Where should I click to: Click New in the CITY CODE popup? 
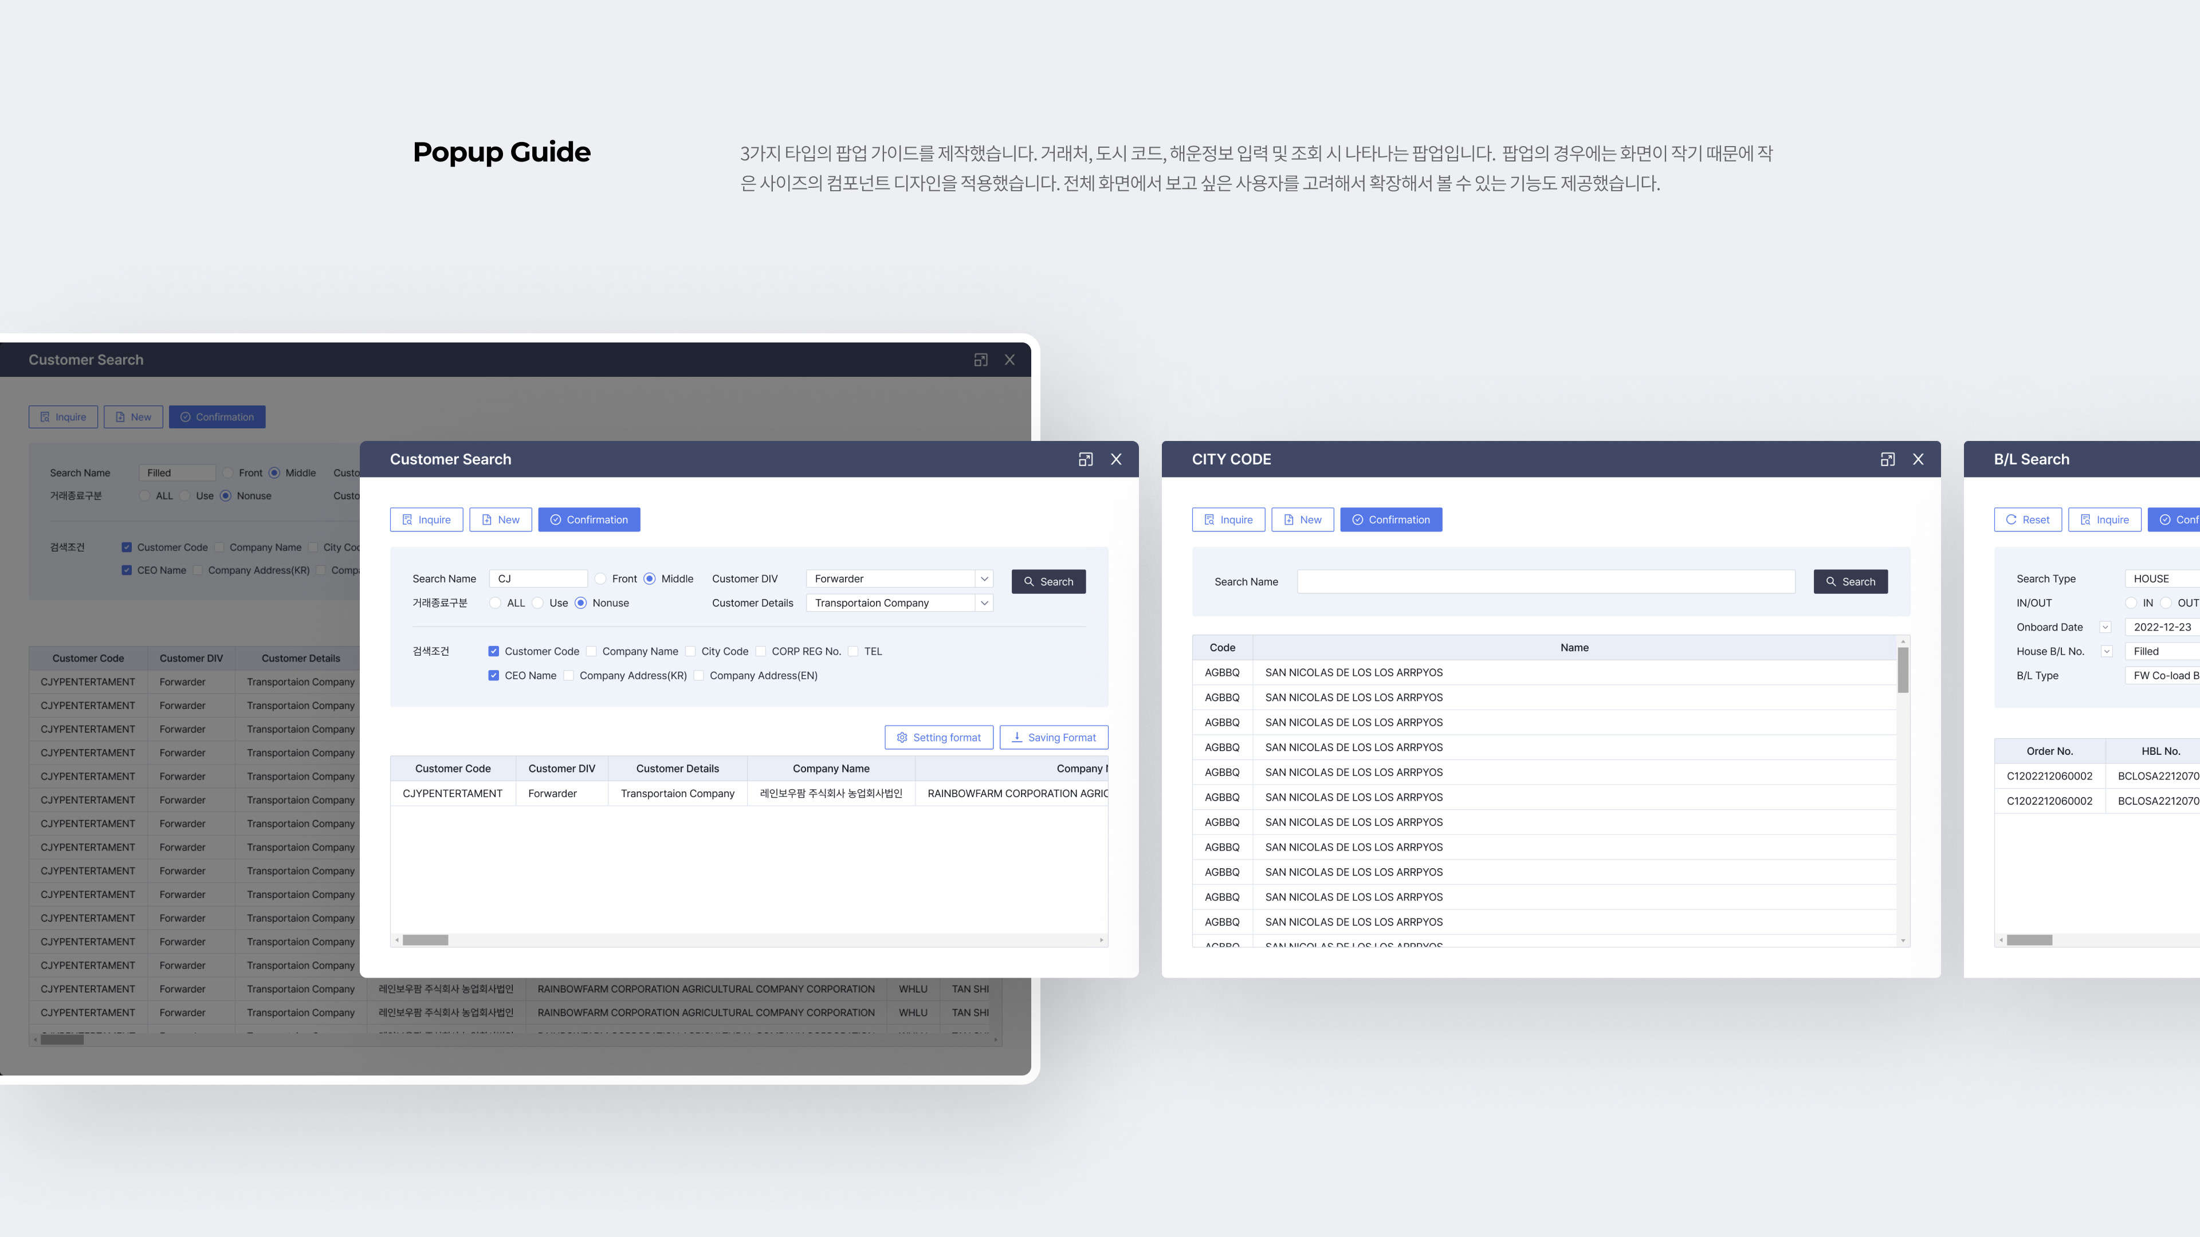pyautogui.click(x=1302, y=520)
